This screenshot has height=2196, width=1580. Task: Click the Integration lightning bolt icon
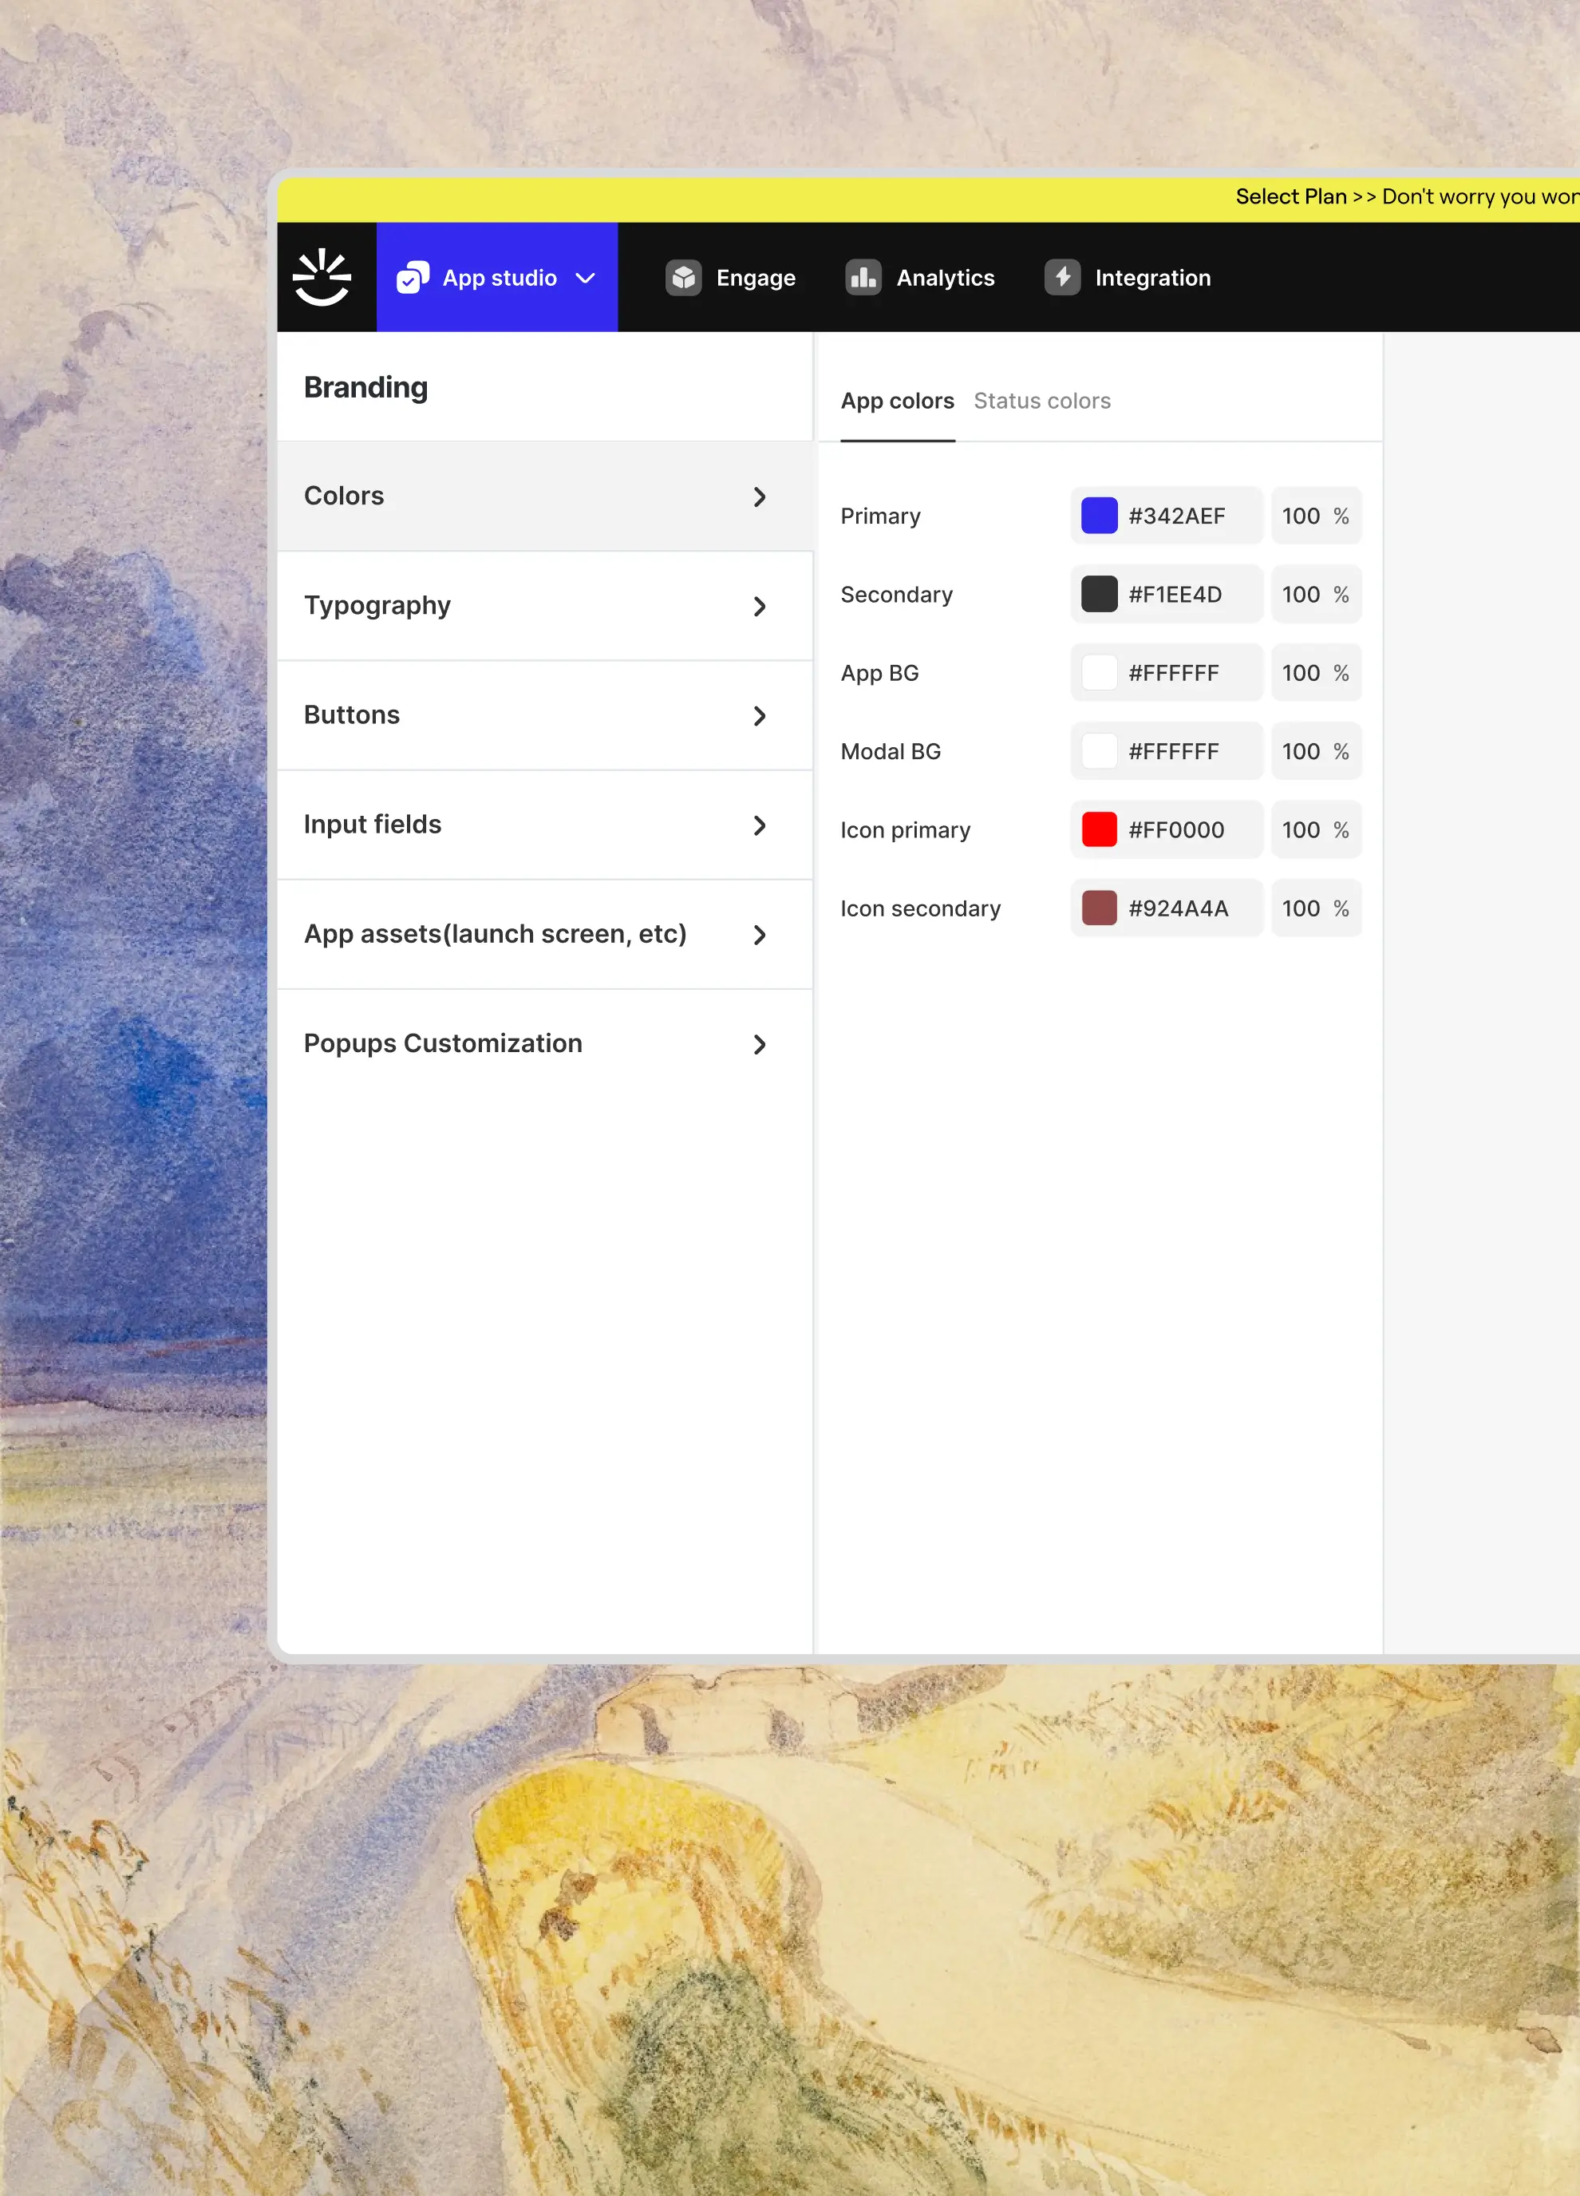1062,278
